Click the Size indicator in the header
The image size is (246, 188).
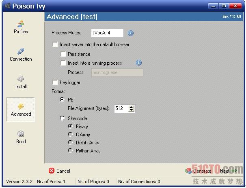(x=232, y=17)
